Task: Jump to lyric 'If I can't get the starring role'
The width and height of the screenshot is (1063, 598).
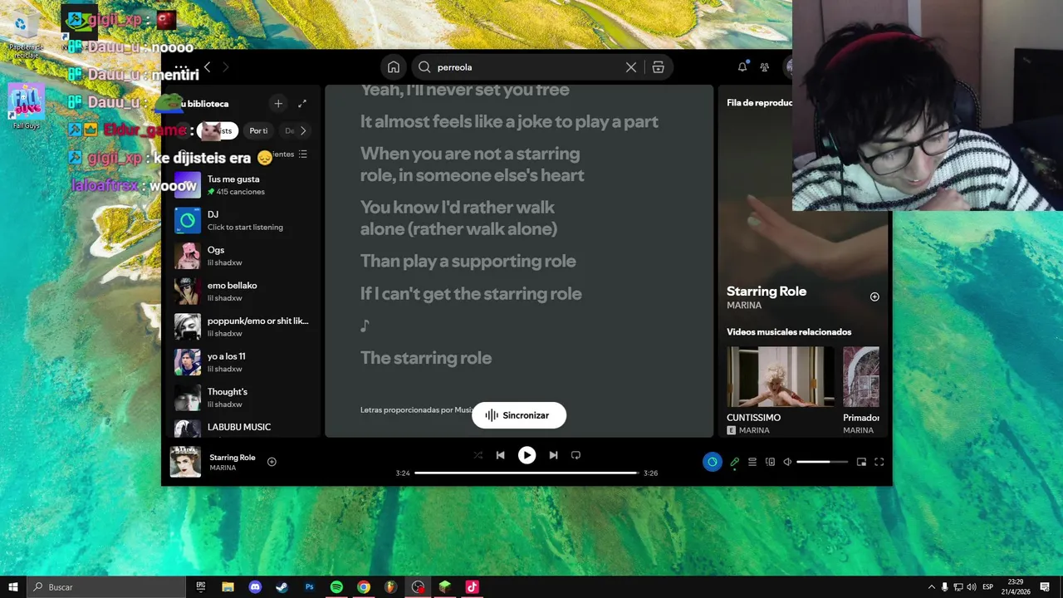Action: (x=471, y=293)
